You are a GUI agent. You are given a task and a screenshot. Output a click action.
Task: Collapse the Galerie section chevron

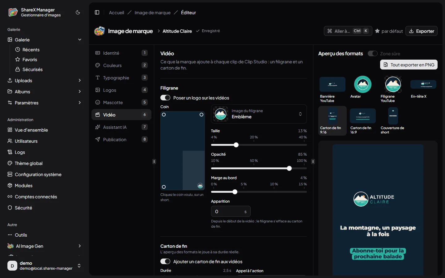pos(80,40)
